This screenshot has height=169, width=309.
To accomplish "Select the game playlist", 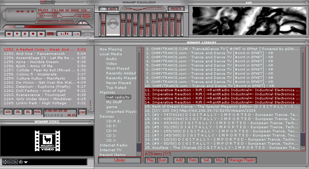I will 112,107.
